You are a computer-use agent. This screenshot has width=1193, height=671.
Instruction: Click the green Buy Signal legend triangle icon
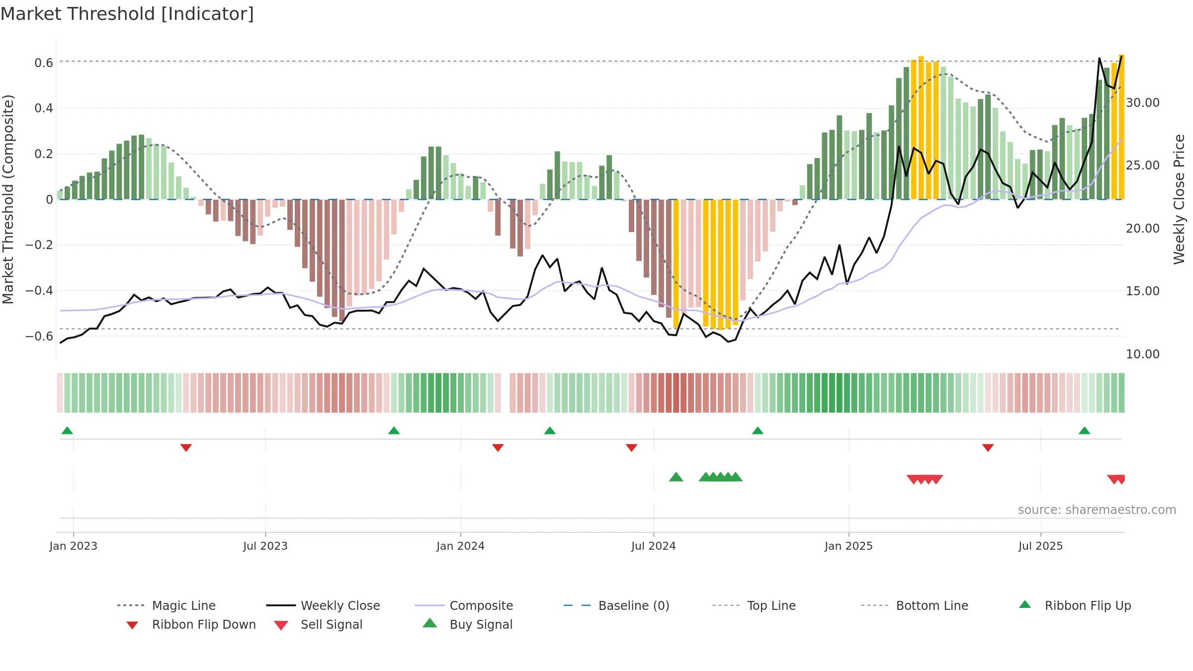[x=430, y=623]
